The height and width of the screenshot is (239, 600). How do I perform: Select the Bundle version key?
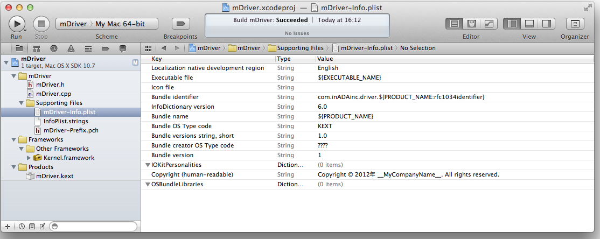(x=172, y=155)
